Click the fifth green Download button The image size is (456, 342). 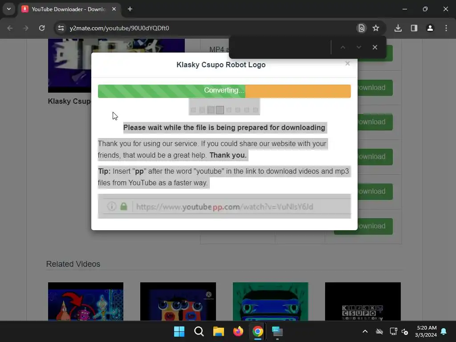point(375,191)
